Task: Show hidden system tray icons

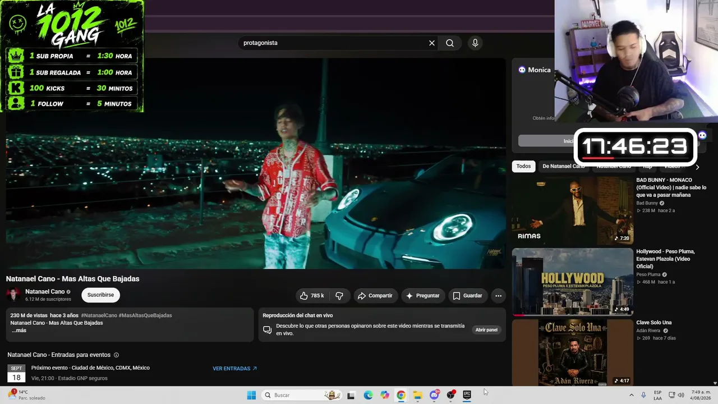Action: coord(631,395)
